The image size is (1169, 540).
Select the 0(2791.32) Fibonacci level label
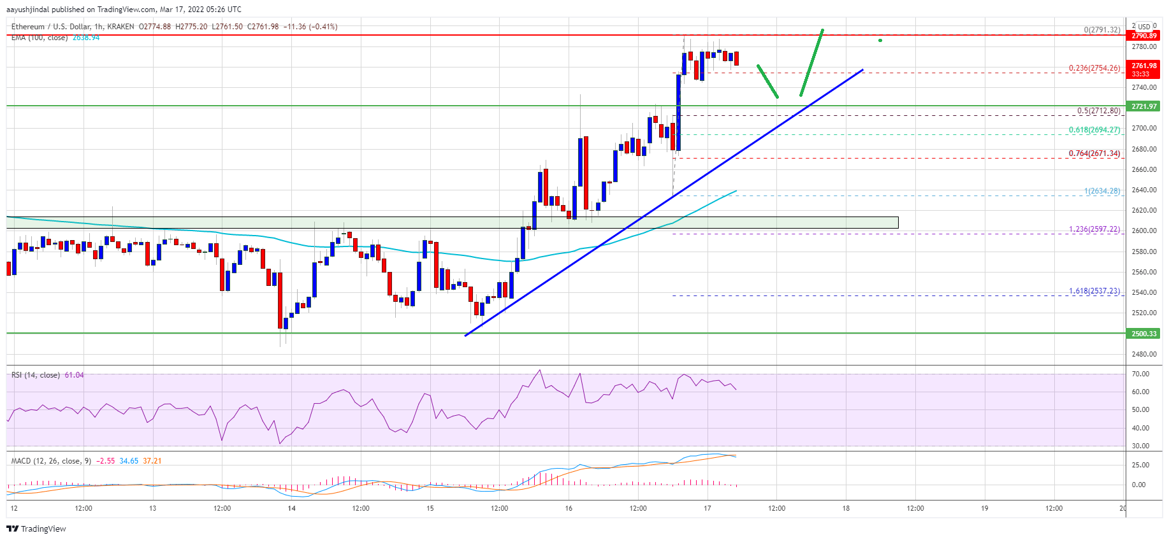coord(1102,30)
